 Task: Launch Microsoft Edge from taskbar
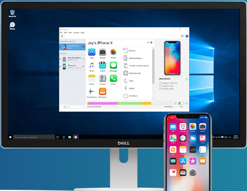[x=64, y=137]
